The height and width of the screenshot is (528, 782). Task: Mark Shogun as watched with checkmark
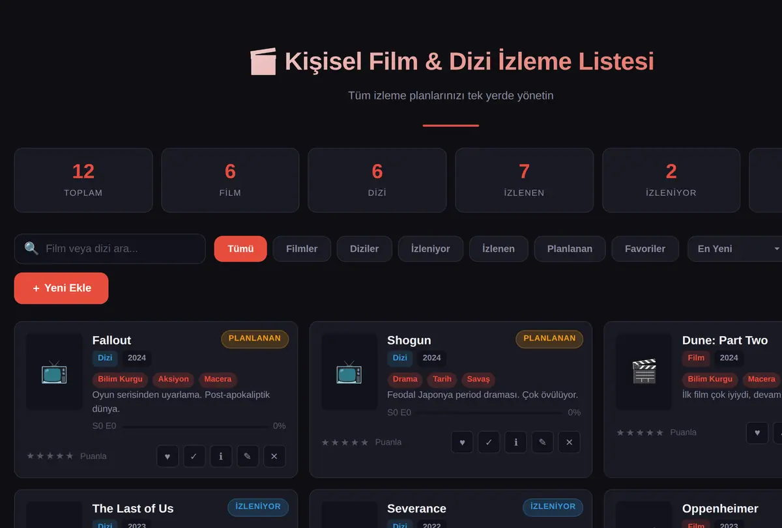point(489,442)
